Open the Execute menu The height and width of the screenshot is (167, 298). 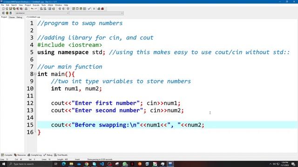point(36,5)
